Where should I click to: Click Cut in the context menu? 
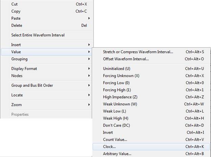click(x=15, y=4)
